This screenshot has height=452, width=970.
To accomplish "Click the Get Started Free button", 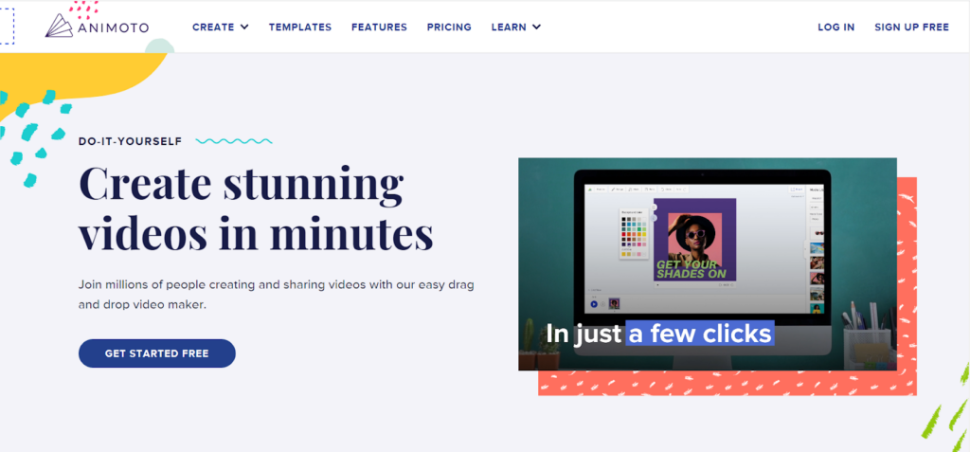I will click(157, 353).
